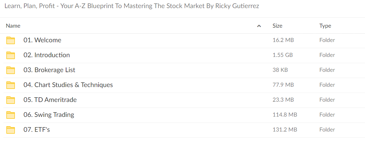Open 04. Chart Studies & Techniques folder
365x143 pixels.
(x=68, y=85)
